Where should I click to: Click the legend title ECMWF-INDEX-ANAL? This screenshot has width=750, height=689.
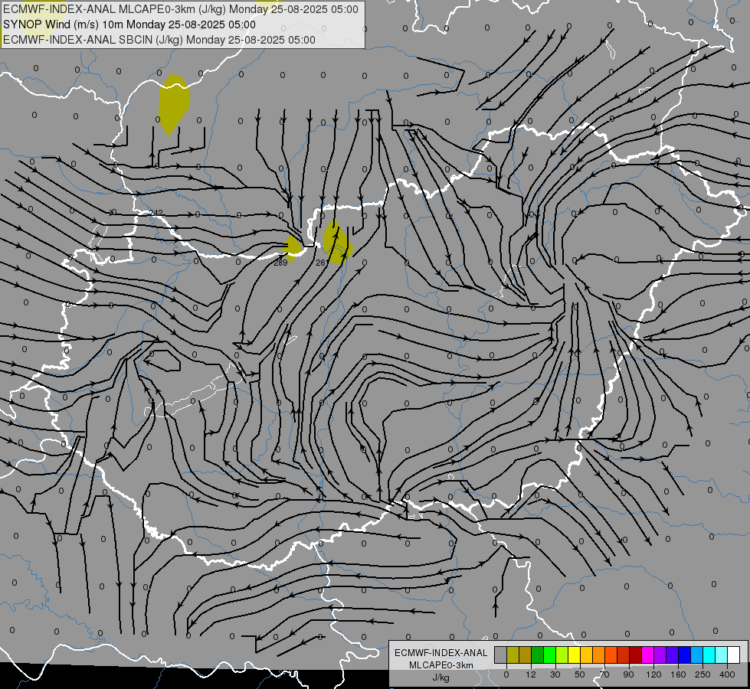[x=441, y=653]
